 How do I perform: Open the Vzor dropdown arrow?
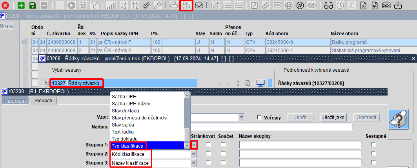click(241, 117)
